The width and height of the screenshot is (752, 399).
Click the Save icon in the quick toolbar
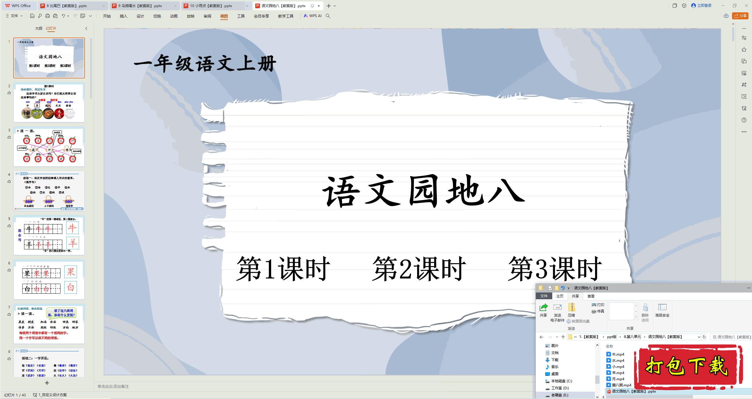tap(32, 16)
